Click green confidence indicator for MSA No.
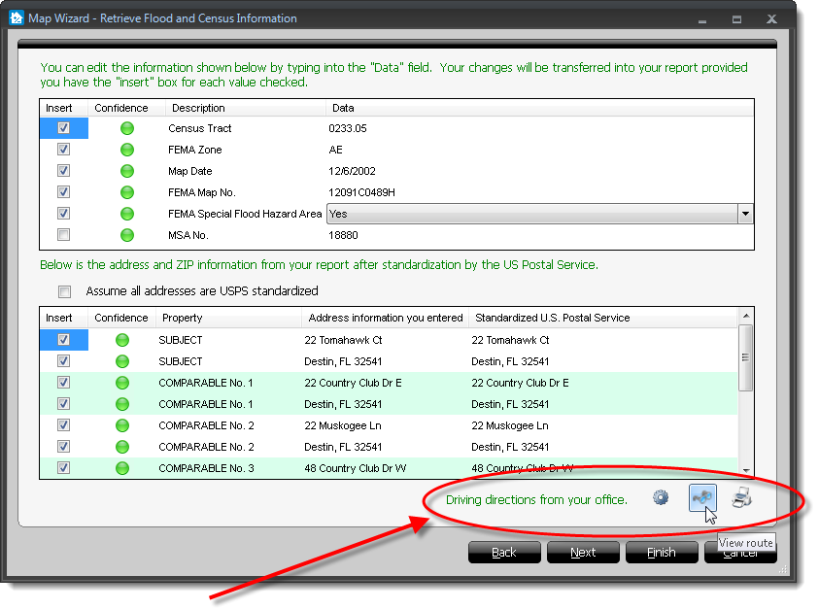This screenshot has width=819, height=609. click(126, 235)
